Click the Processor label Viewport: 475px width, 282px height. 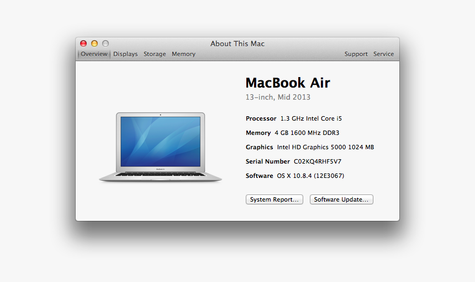[x=261, y=118]
